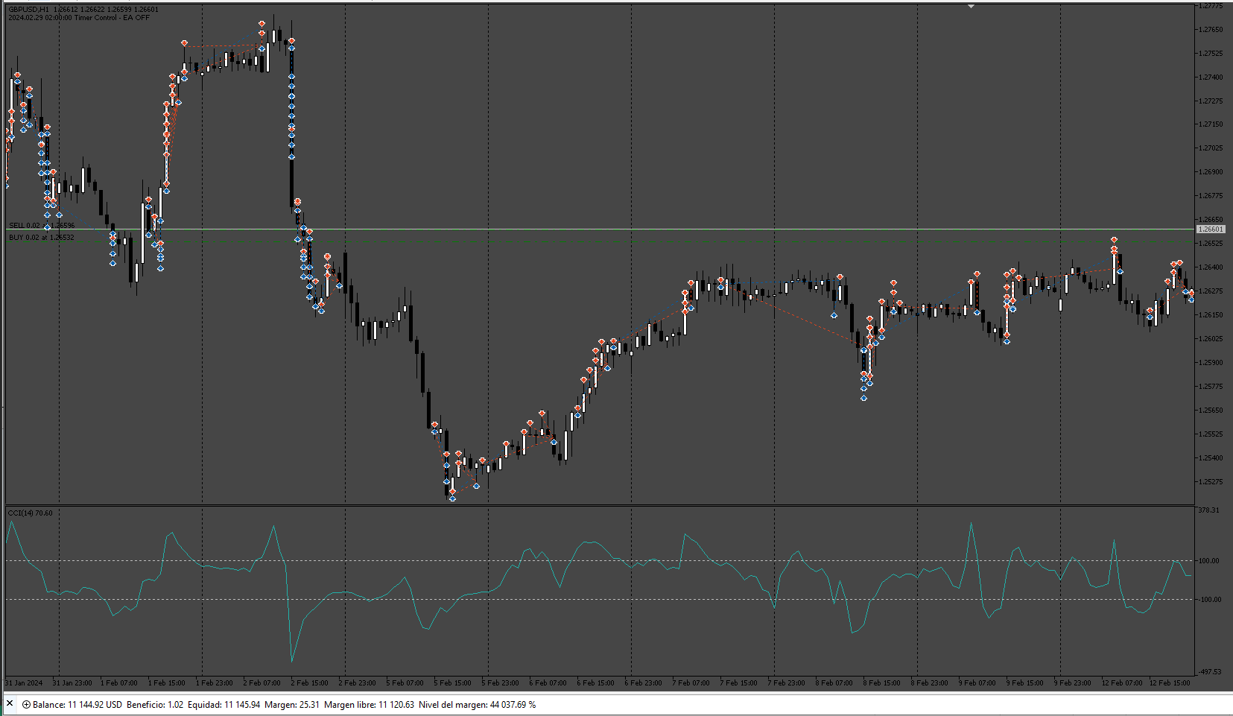Click Beneficio: 1.02 in status line
Screen dimensions: 1233x716
click(155, 705)
